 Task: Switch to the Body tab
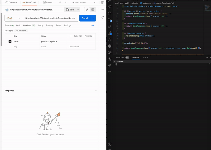tap(41, 26)
